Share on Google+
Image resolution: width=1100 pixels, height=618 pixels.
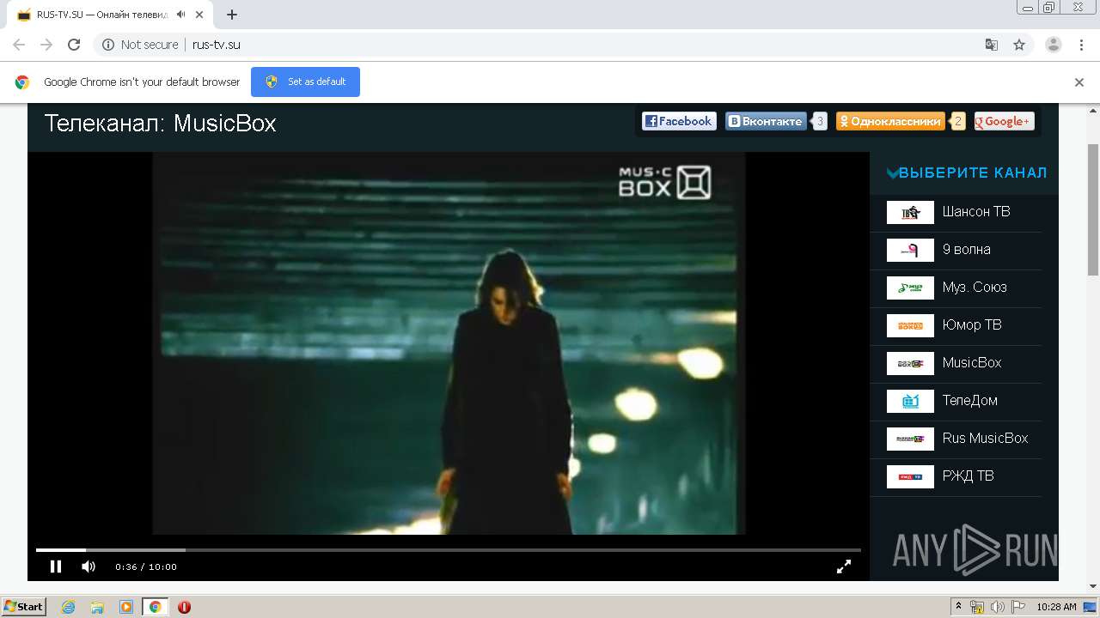[x=1004, y=121]
